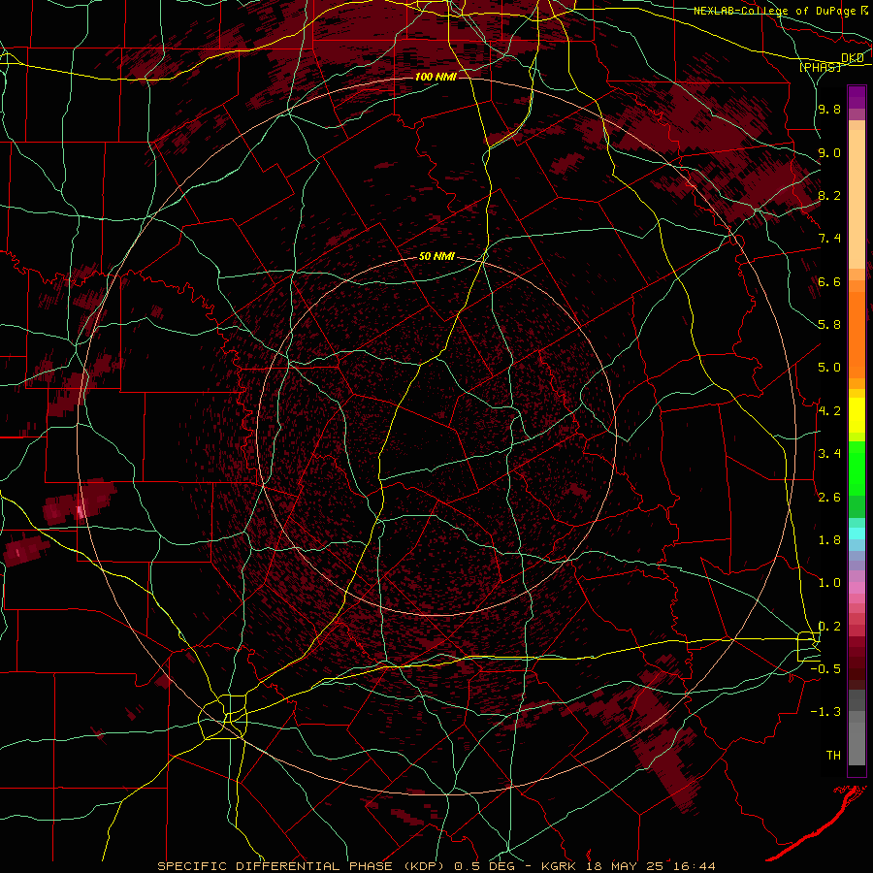This screenshot has height=873, width=873.
Task: Pick the orange segment of color bar
Action: 857,336
